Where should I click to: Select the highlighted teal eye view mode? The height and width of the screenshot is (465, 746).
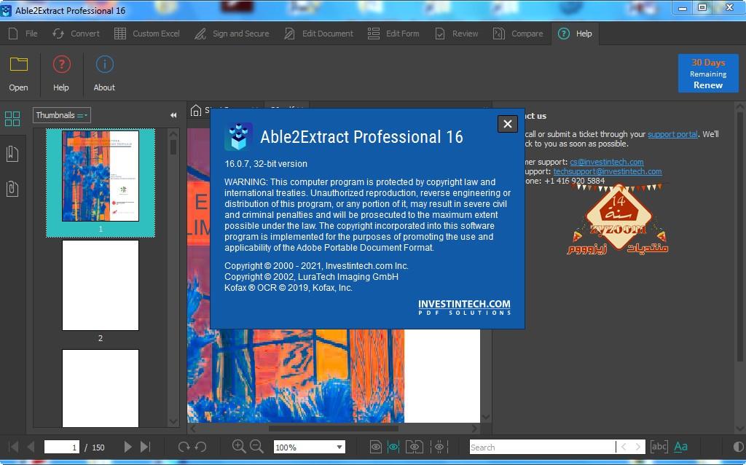click(393, 447)
